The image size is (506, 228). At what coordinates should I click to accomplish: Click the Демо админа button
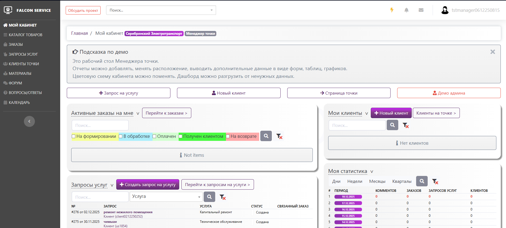point(449,93)
